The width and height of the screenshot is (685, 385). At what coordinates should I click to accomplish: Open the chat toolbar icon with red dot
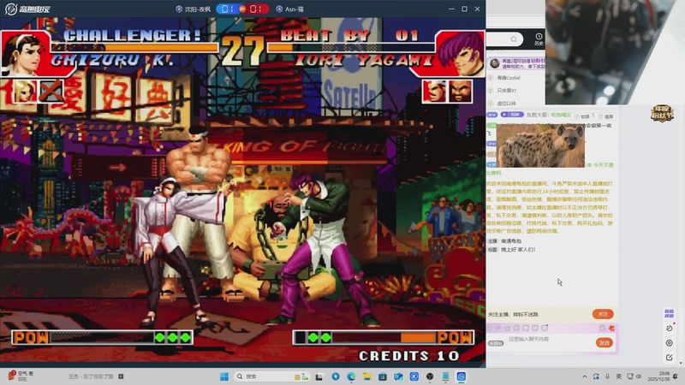(x=545, y=328)
